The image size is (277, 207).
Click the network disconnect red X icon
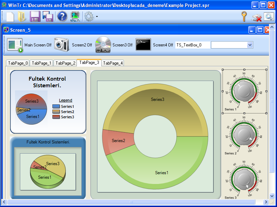pos(257,17)
